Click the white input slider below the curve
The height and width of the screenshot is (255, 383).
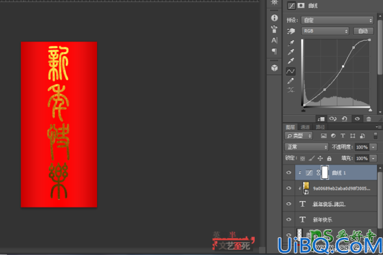[x=370, y=110]
